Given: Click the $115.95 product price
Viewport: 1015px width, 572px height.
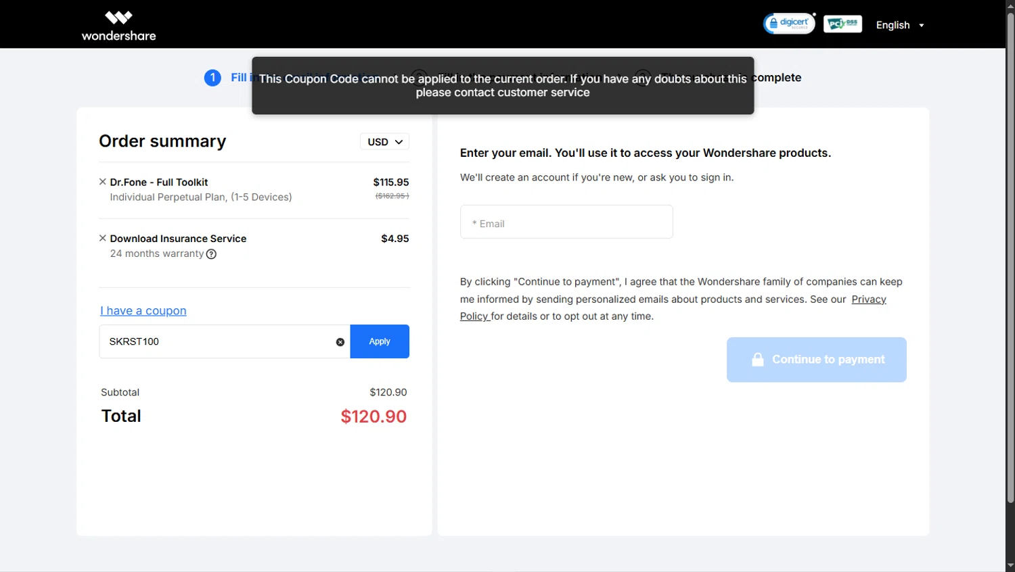Looking at the screenshot, I should click(391, 182).
